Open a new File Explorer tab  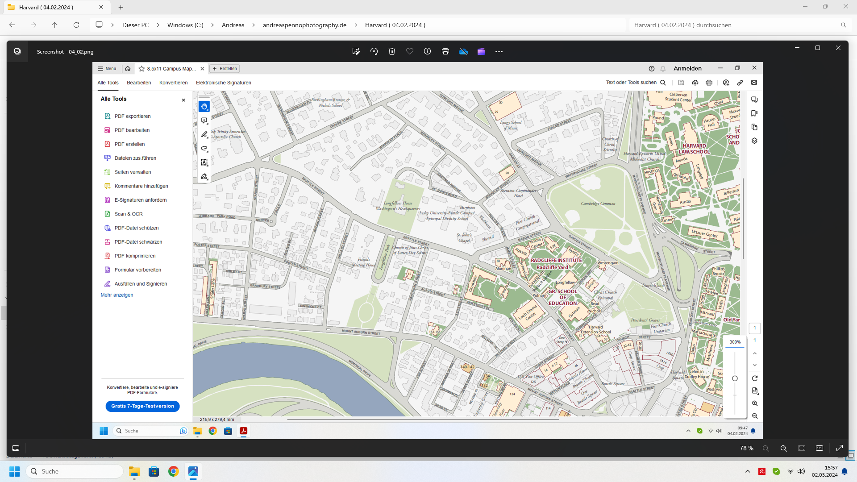click(x=121, y=7)
